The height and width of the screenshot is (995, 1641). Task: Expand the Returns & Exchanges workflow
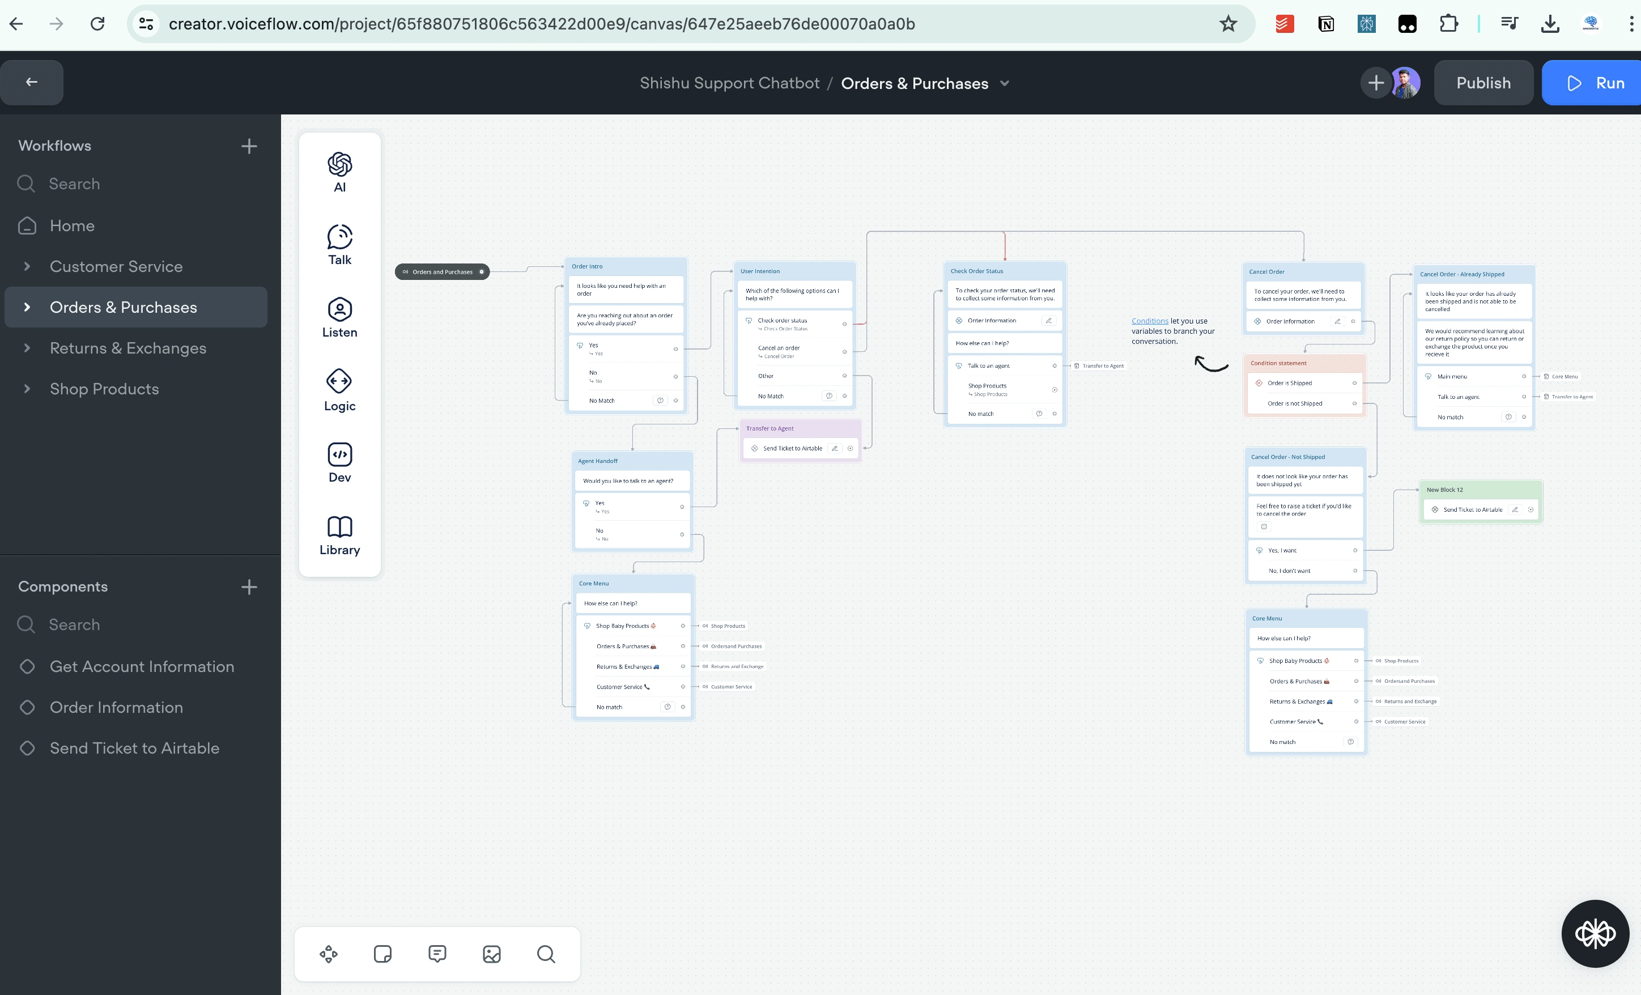26,348
